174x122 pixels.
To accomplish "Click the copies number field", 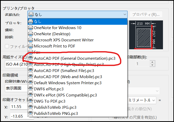I will click(143, 64).
